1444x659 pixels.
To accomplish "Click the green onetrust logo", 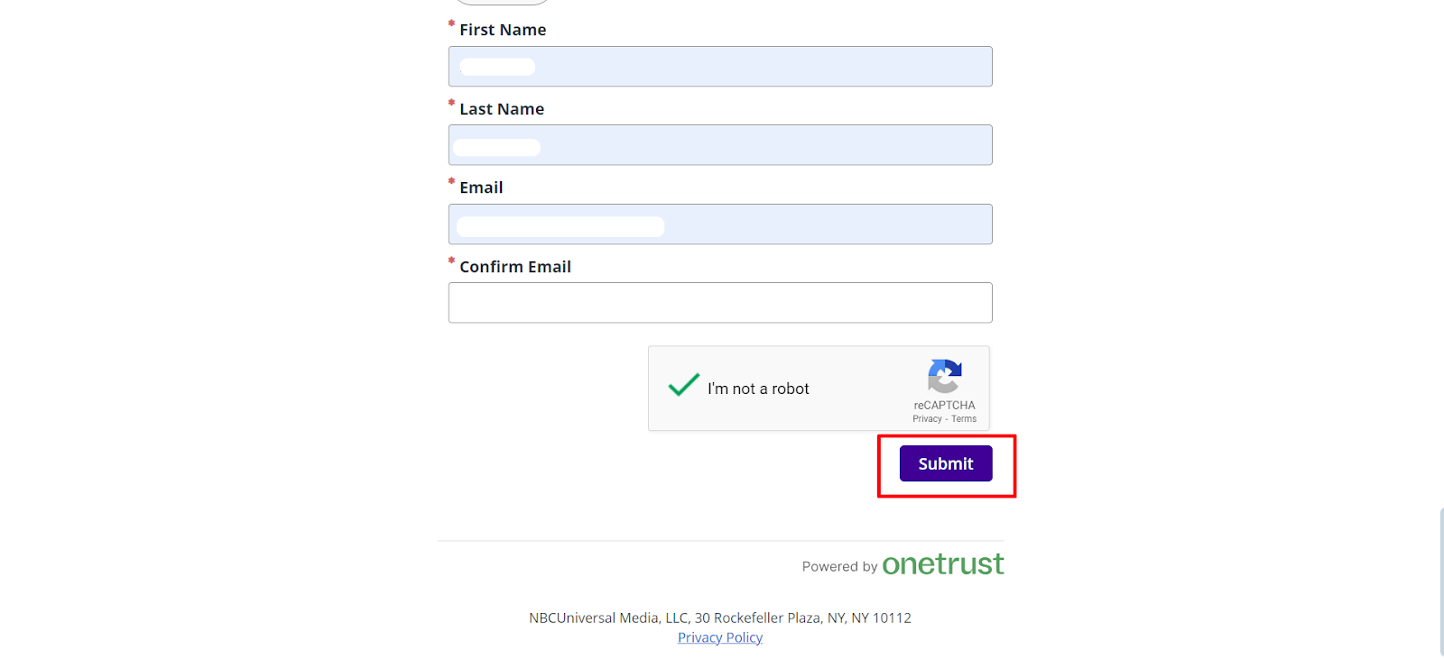I will point(942,564).
